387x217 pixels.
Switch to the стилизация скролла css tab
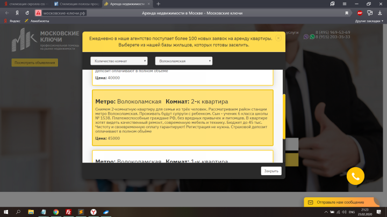(x=26, y=4)
